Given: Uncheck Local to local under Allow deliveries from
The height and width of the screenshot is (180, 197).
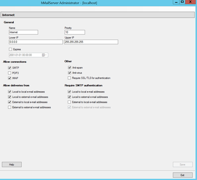Looking at the screenshot, I should tap(9, 92).
